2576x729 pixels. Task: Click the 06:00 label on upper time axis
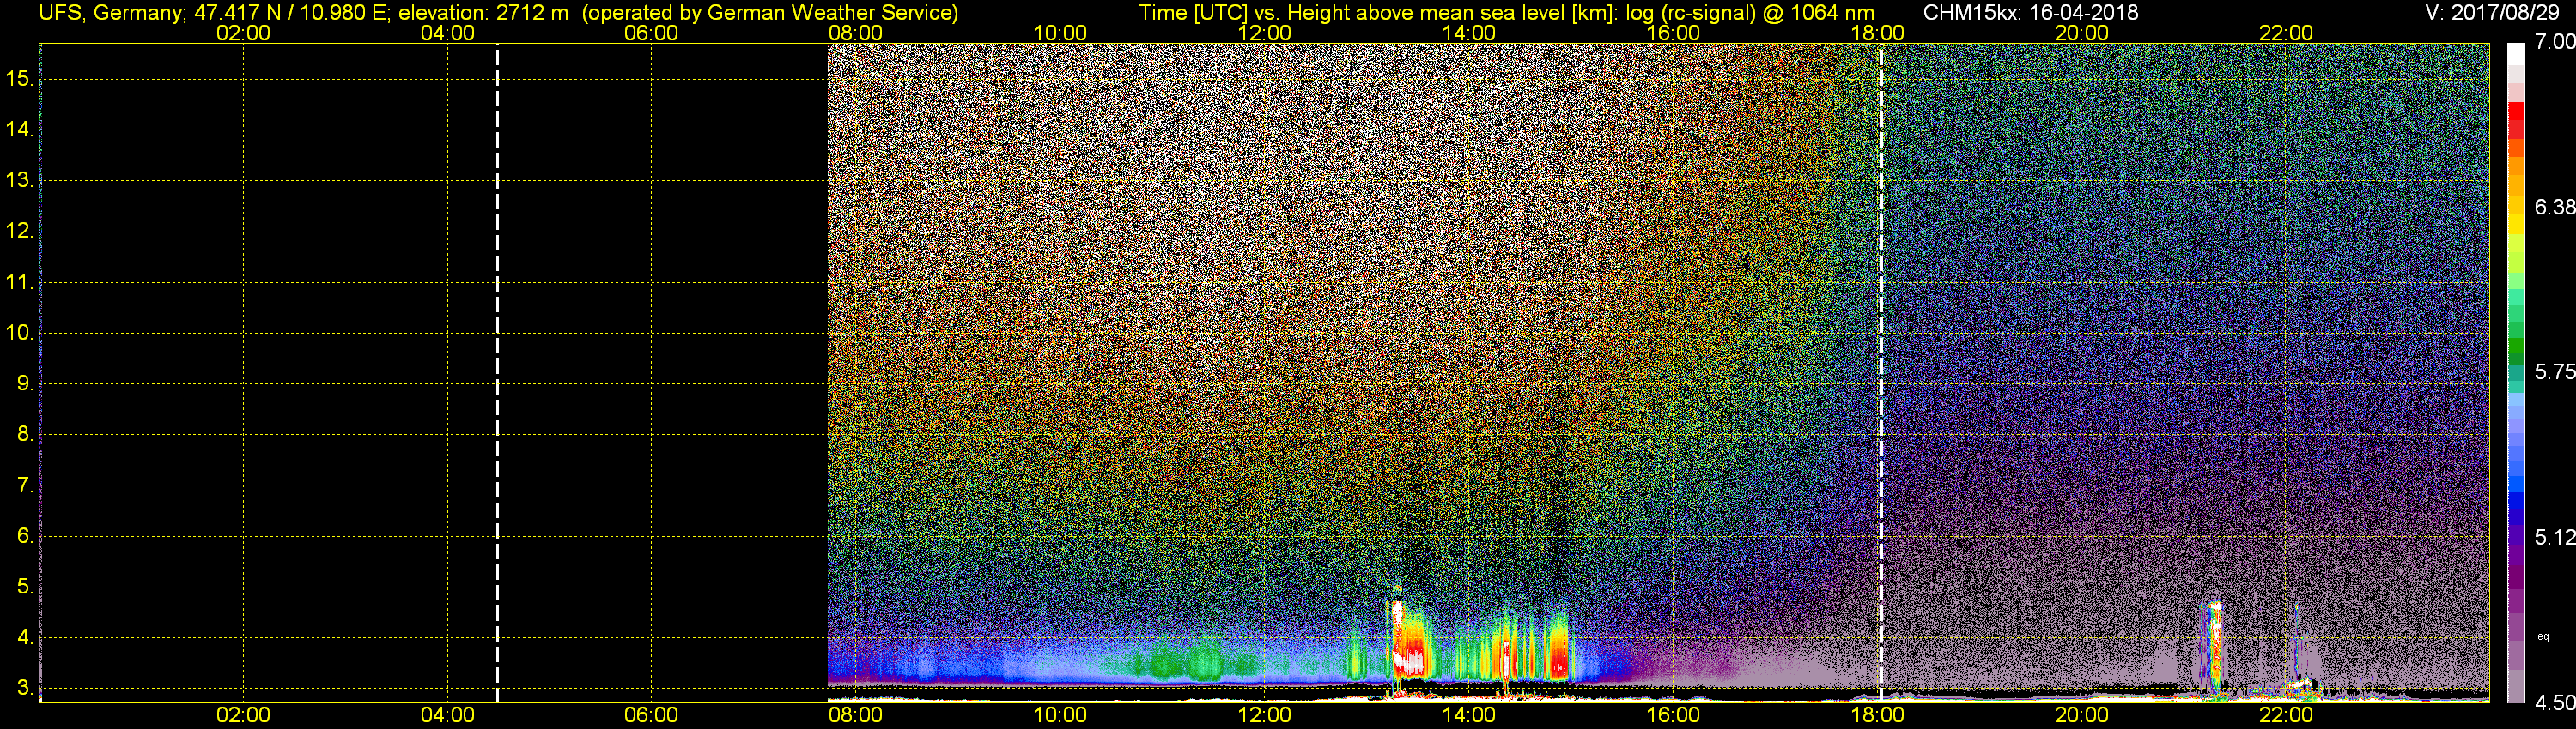[651, 33]
